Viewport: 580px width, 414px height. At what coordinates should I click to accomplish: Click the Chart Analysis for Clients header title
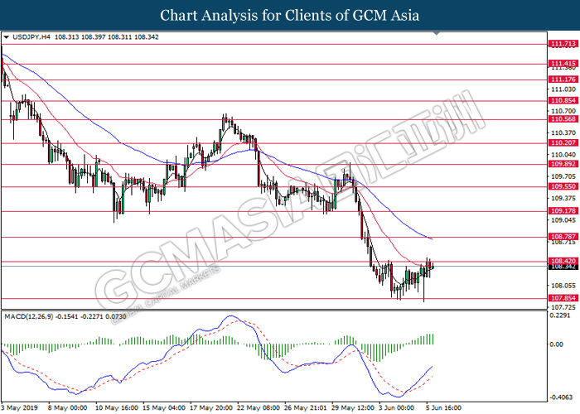[x=290, y=15]
